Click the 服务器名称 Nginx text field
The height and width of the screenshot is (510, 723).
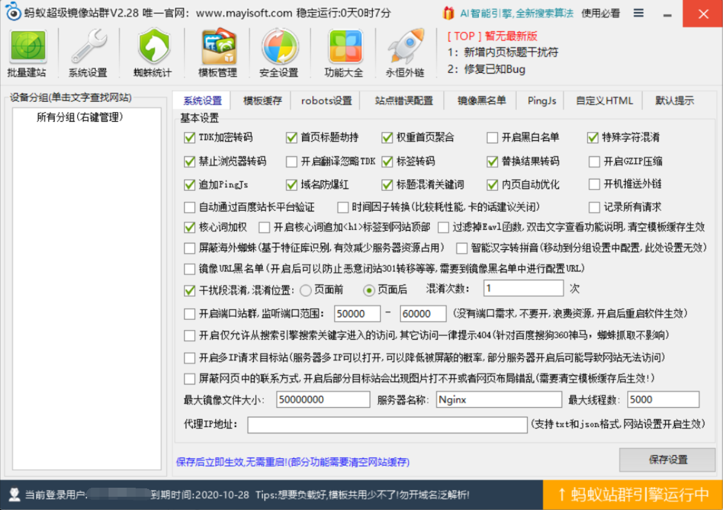point(498,400)
